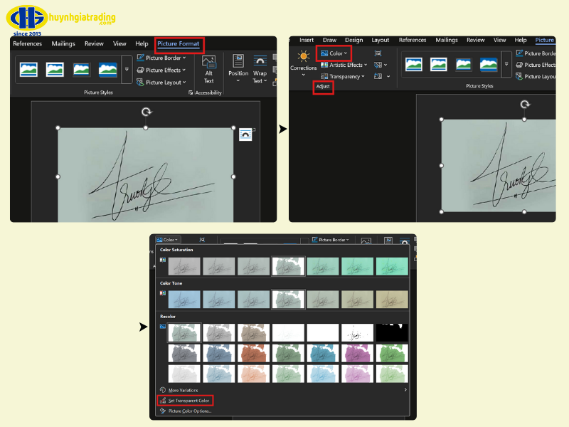
Task: Click the Set Transparent Color eyedropper icon
Action: pos(163,401)
